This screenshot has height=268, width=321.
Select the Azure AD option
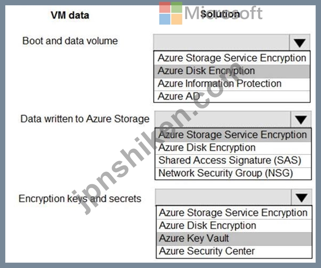click(232, 96)
